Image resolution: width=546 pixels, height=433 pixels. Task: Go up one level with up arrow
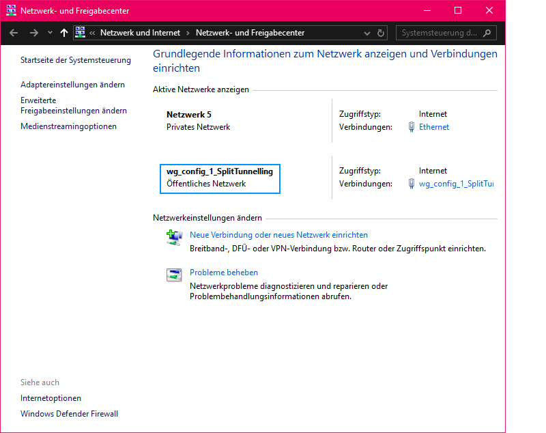[63, 33]
